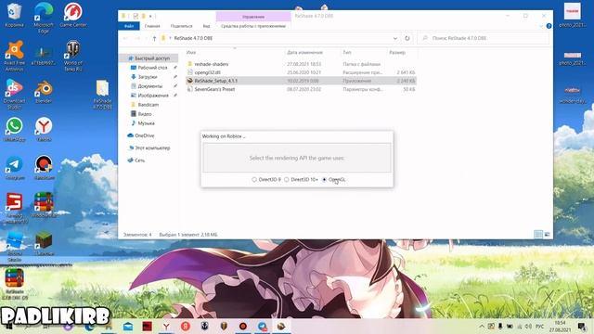This screenshot has width=594, height=334.
Task: Refresh the folder view
Action: click(407, 38)
